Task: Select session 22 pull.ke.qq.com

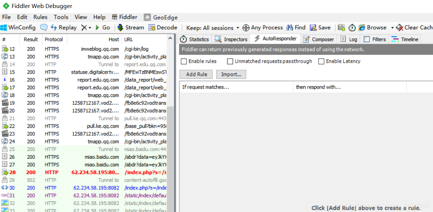Action: (x=84, y=126)
